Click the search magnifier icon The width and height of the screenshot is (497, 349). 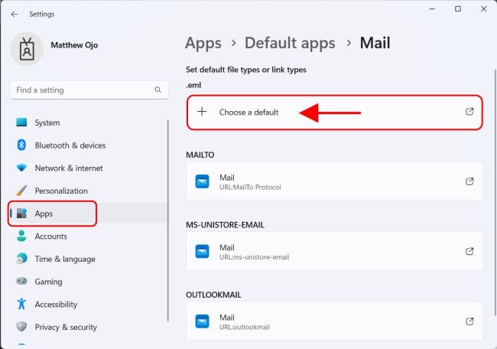point(158,90)
